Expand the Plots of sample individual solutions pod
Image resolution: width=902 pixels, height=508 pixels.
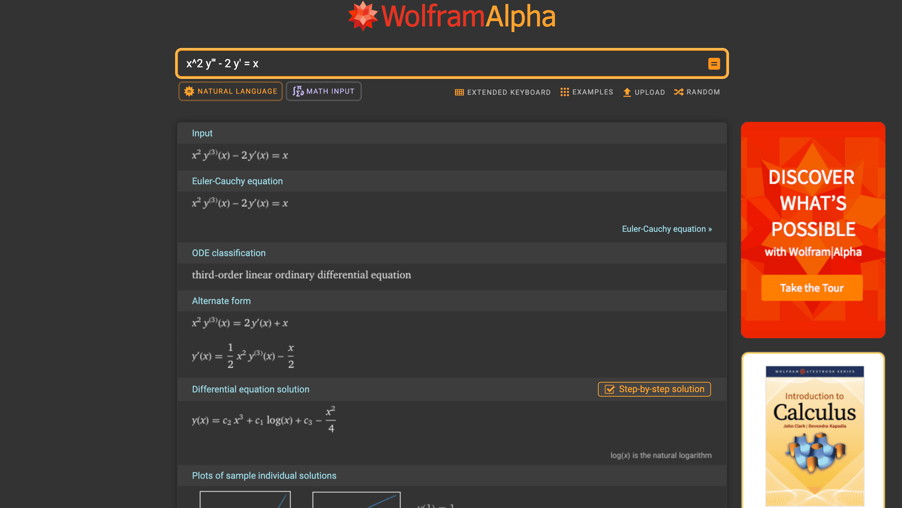(x=264, y=475)
